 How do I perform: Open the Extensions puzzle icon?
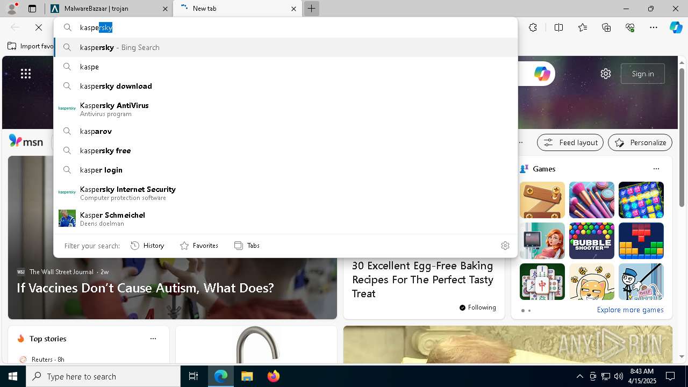533,27
